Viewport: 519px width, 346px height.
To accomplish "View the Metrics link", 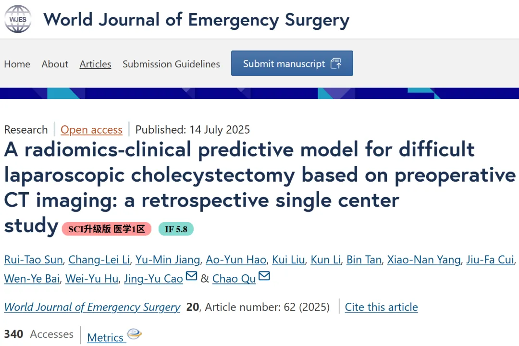I will coord(105,337).
